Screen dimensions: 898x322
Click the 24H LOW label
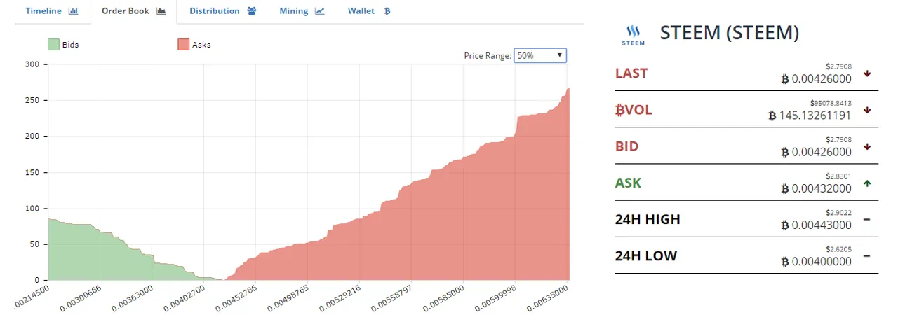646,255
